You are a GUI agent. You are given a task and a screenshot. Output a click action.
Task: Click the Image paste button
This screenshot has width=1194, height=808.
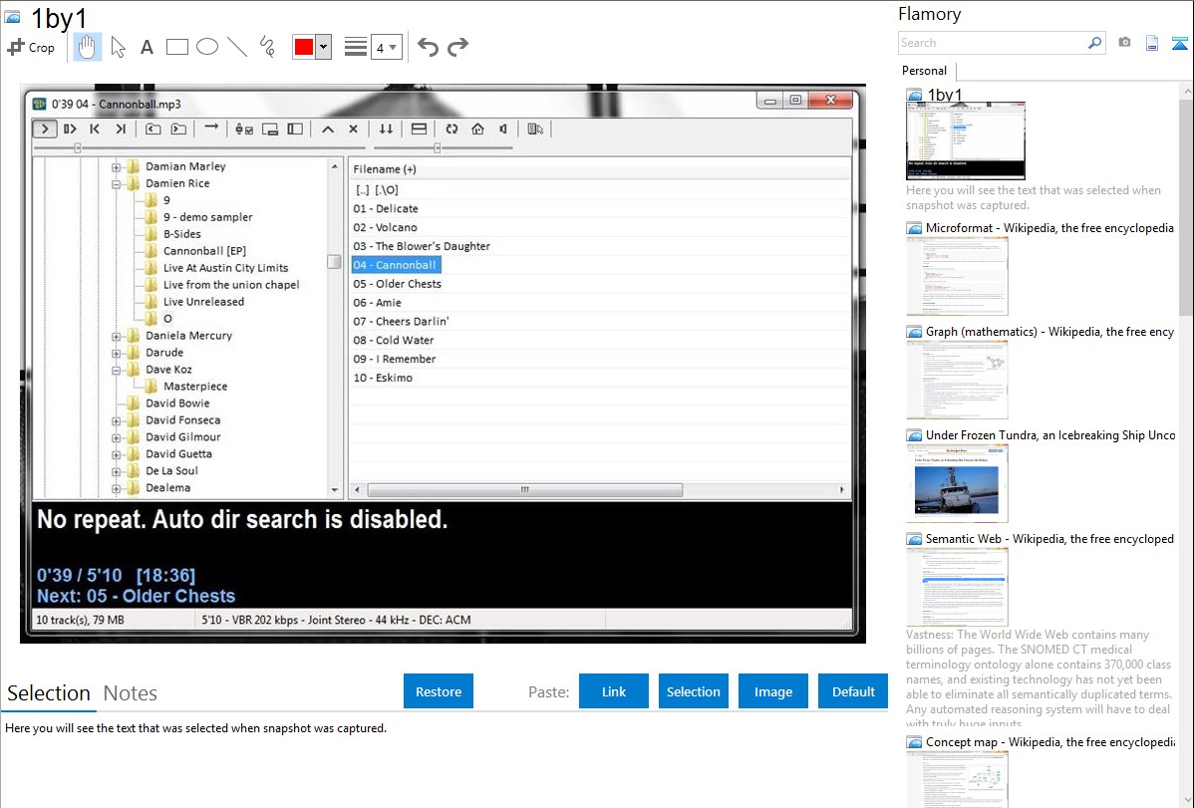coord(773,691)
